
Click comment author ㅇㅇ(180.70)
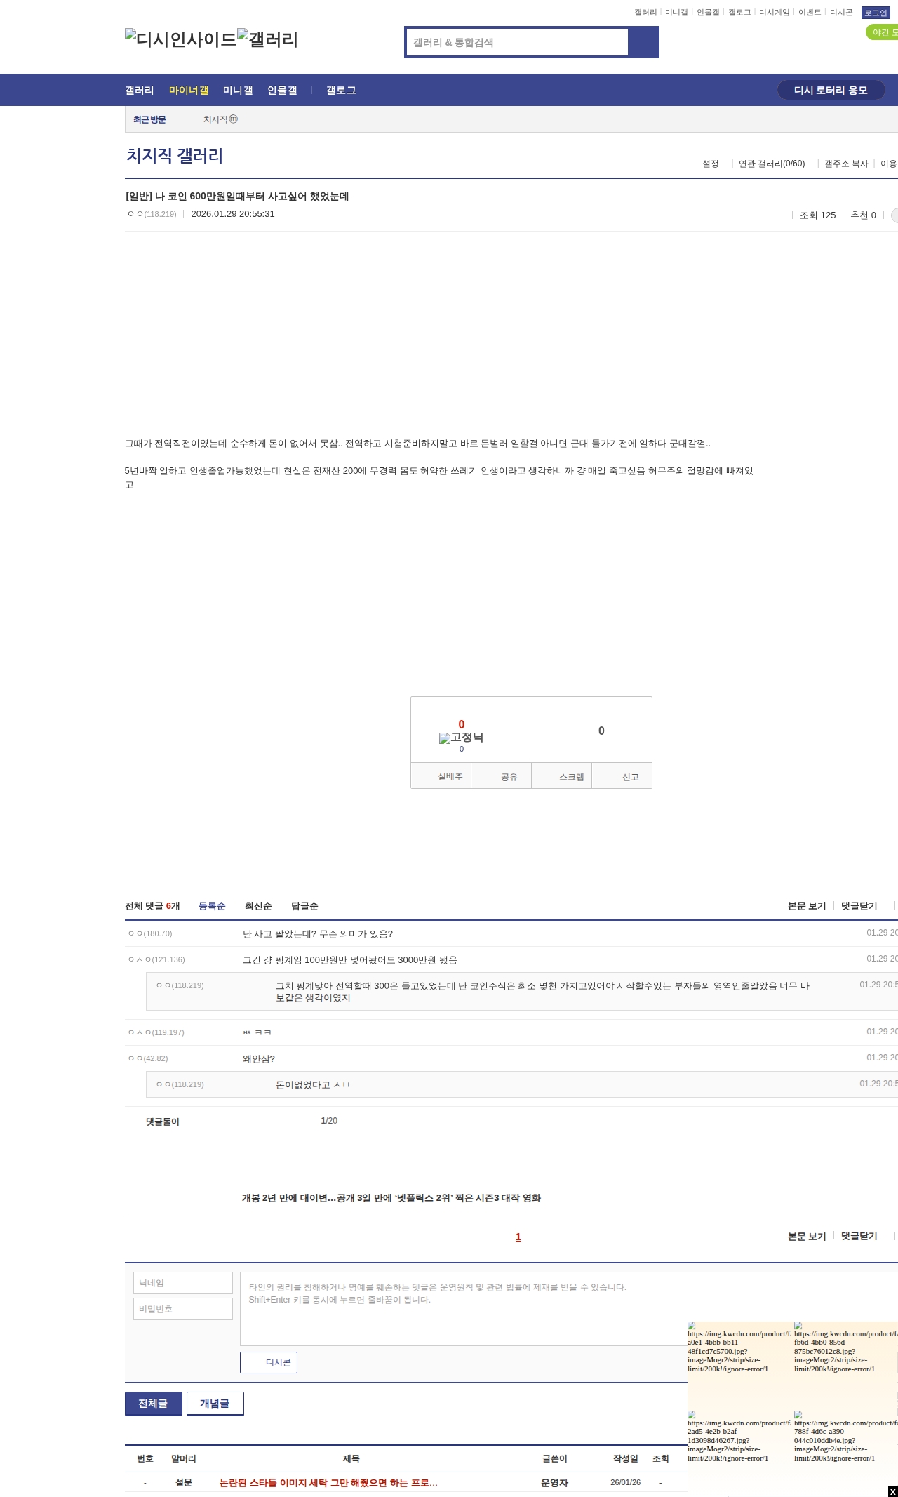tap(150, 933)
